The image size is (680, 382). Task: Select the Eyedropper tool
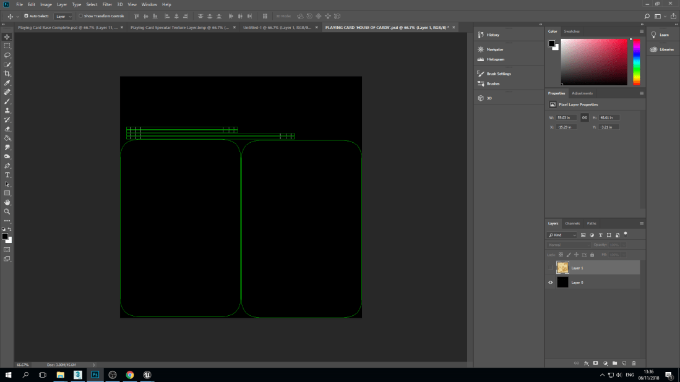click(7, 83)
